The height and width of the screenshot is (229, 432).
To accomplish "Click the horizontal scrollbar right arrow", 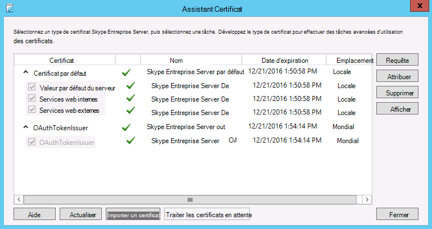I will pos(367,200).
